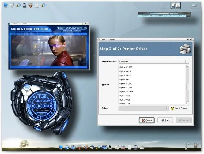Image resolution: width=204 pixels, height=154 pixels.
Task: Click the stacked-lines icon on T3 player
Action: tap(49, 115)
